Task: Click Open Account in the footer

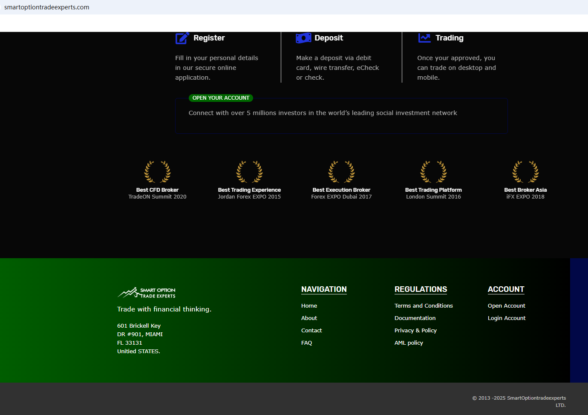Action: (506, 306)
